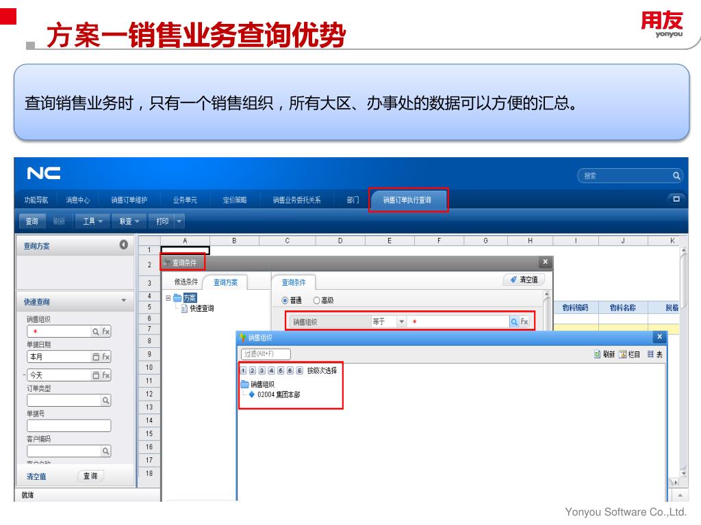701x525 pixels.
Task: Click magnifier in dialog 销售组织 condition row
Action: click(514, 321)
